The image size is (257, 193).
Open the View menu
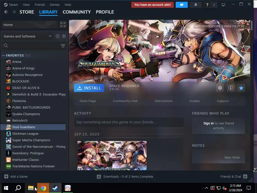coord(26,5)
